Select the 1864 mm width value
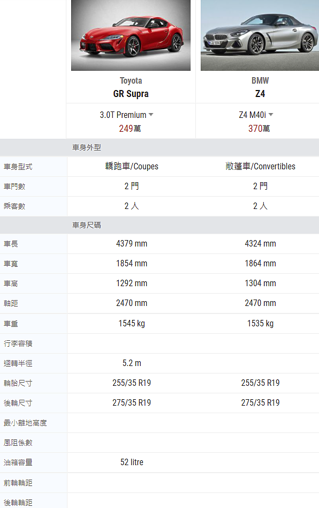The image size is (319, 508). pyautogui.click(x=261, y=264)
